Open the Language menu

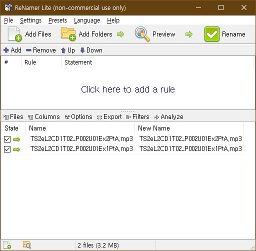click(x=87, y=20)
